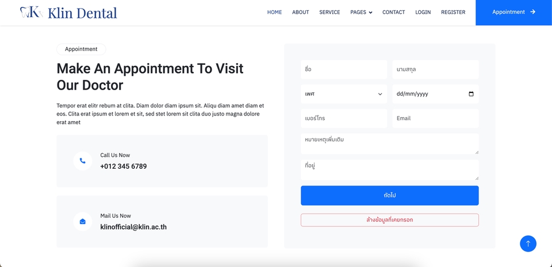Click the Klin Dental tooth logo
552x267 pixels.
(31, 12)
